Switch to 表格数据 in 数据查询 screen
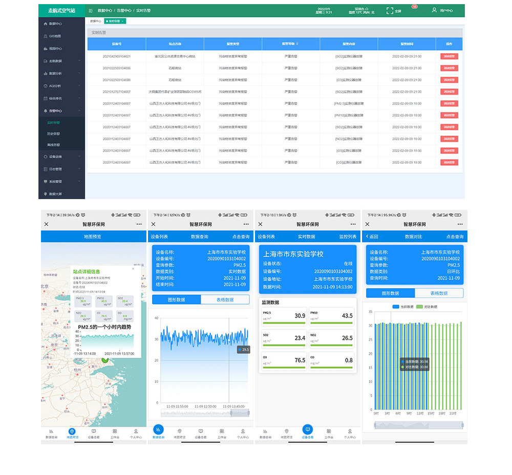Image resolution: width=512 pixels, height=475 pixels. pos(225,300)
